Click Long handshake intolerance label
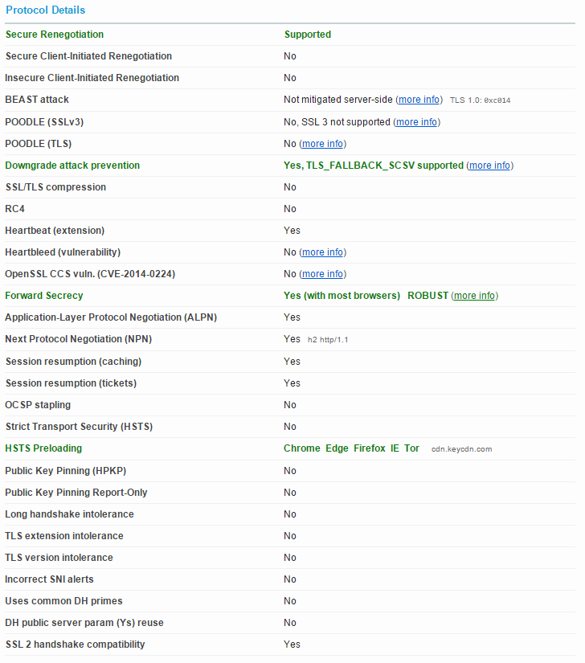Viewport: 585px width, 663px height. (x=69, y=514)
